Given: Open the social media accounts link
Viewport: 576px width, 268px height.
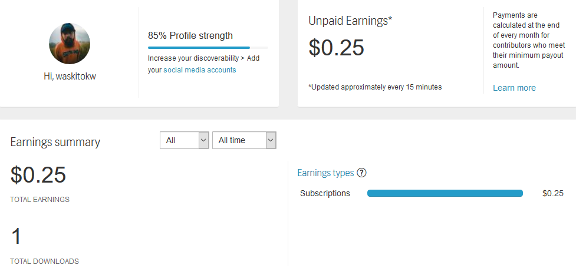Looking at the screenshot, I should pos(199,70).
